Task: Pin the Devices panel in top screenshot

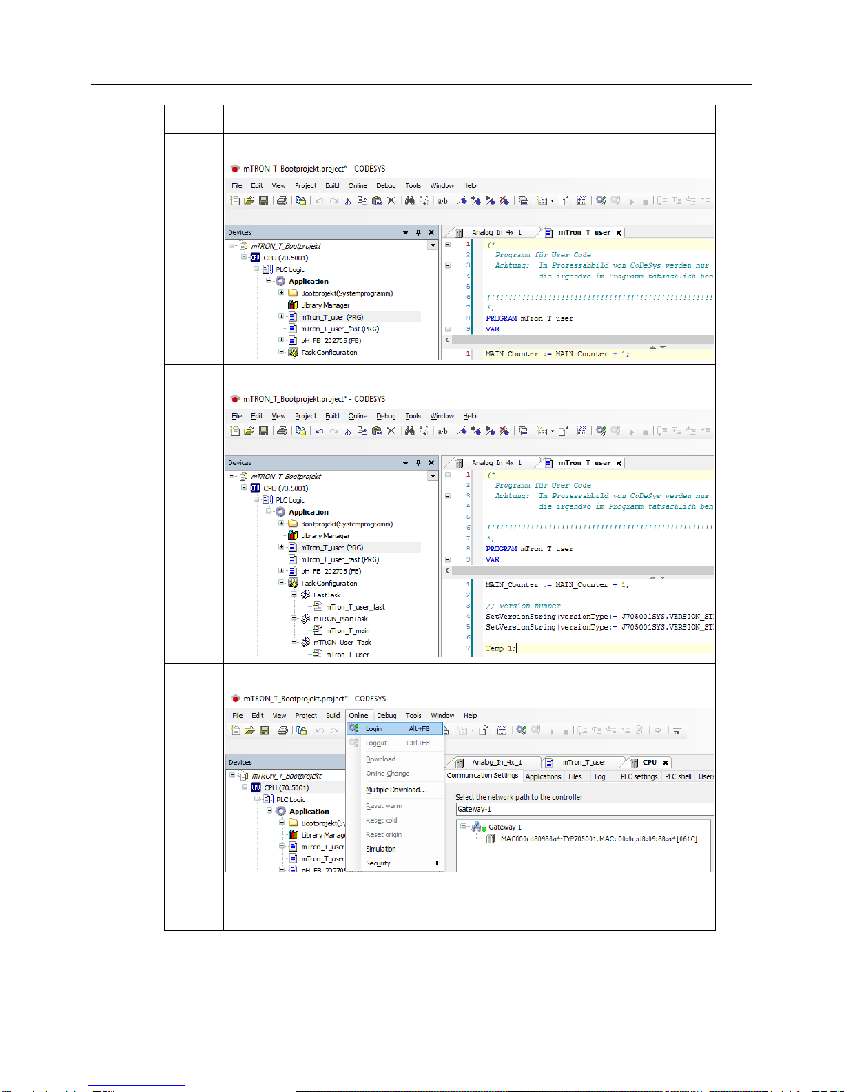Action: [418, 233]
